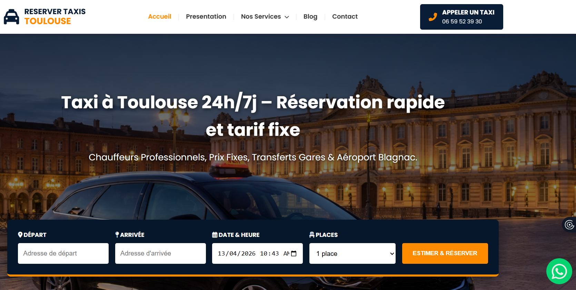This screenshot has width=576, height=290.
Task: Click the Appeler un taxi button
Action: click(461, 17)
